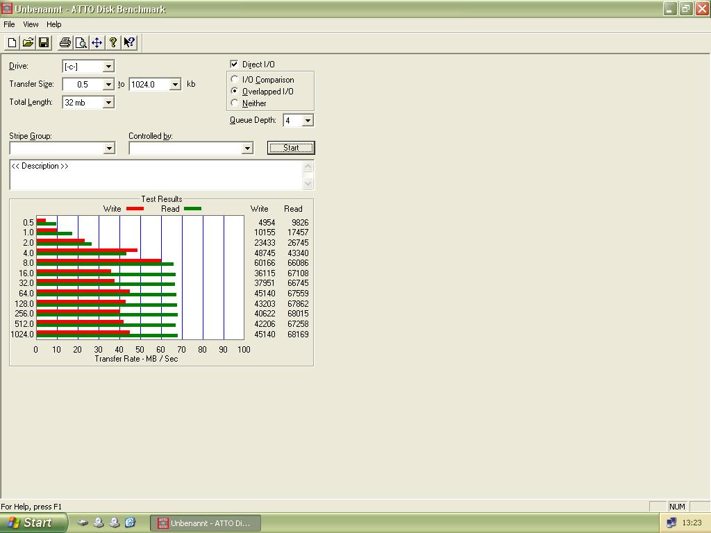This screenshot has height=533, width=711.
Task: Click the 1024.0 row label in chart
Action: [22, 335]
